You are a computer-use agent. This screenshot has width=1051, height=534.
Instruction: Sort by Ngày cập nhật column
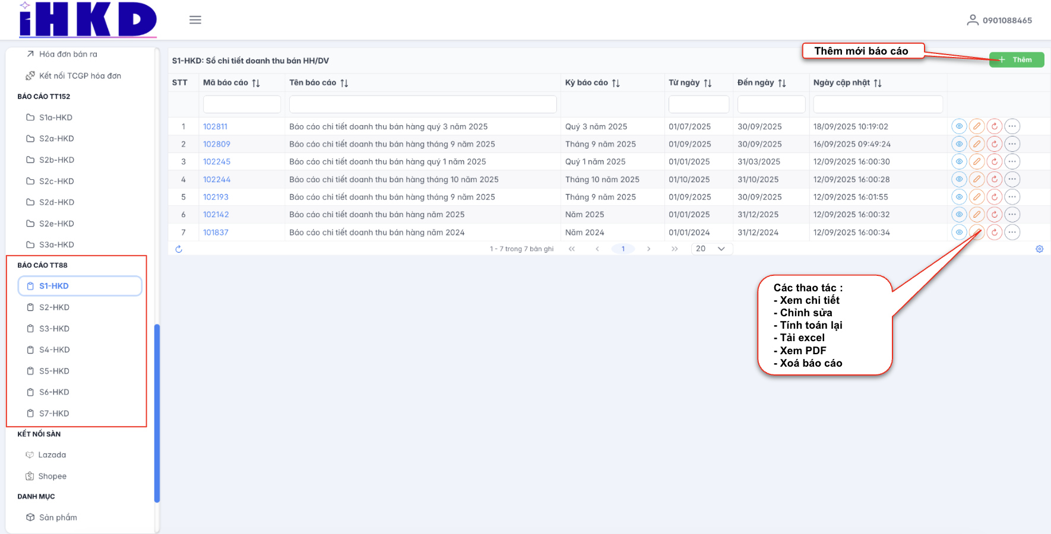pos(878,83)
